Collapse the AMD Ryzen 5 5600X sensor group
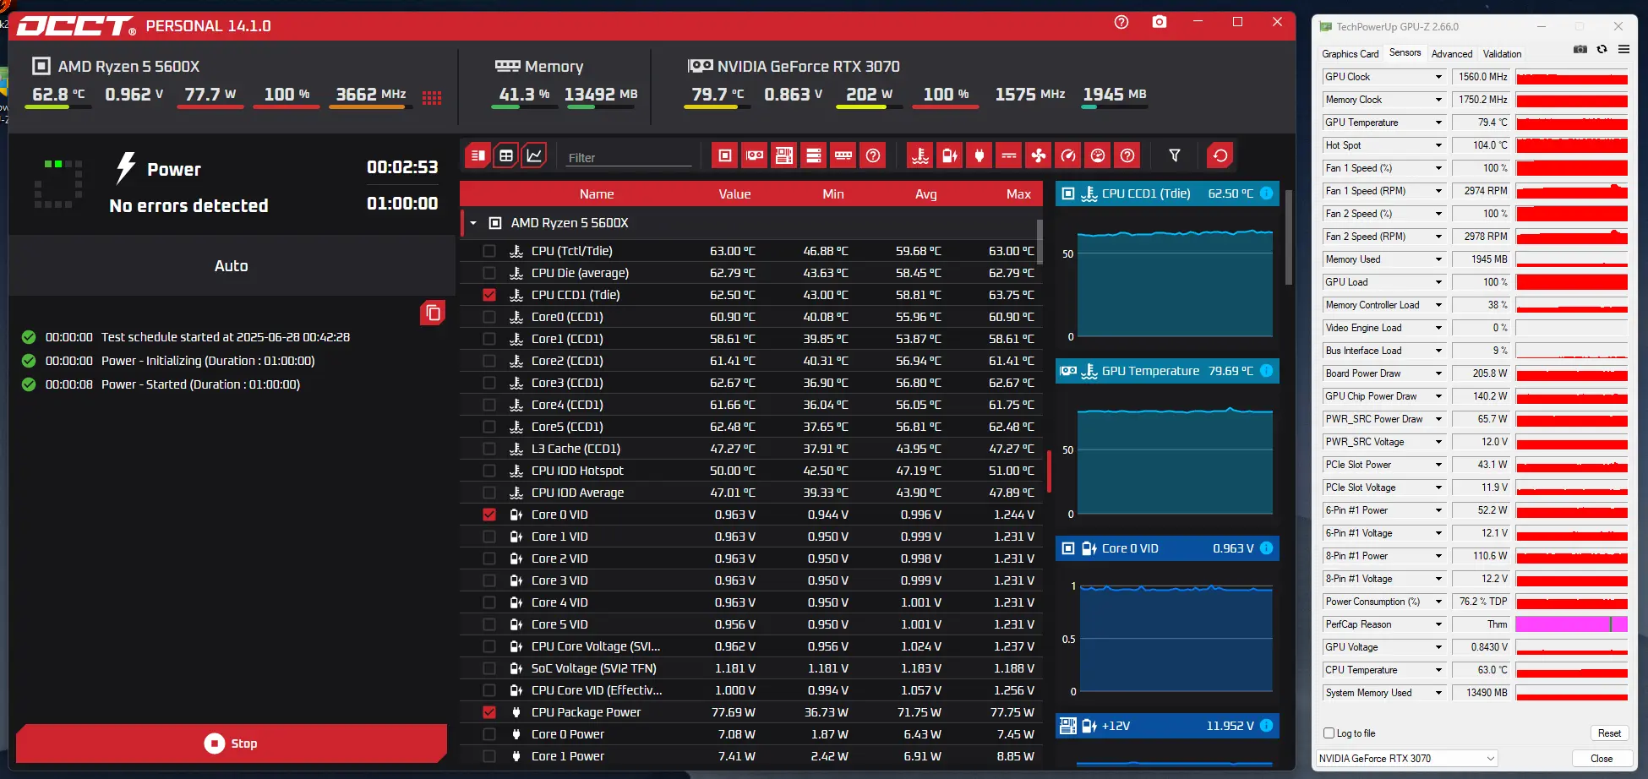This screenshot has height=779, width=1648. coord(473,223)
